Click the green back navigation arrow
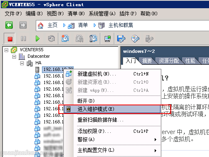 9,25
